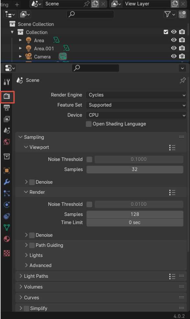Expand the Camera tree item
Screen dimensions: 190x319
point(20,57)
